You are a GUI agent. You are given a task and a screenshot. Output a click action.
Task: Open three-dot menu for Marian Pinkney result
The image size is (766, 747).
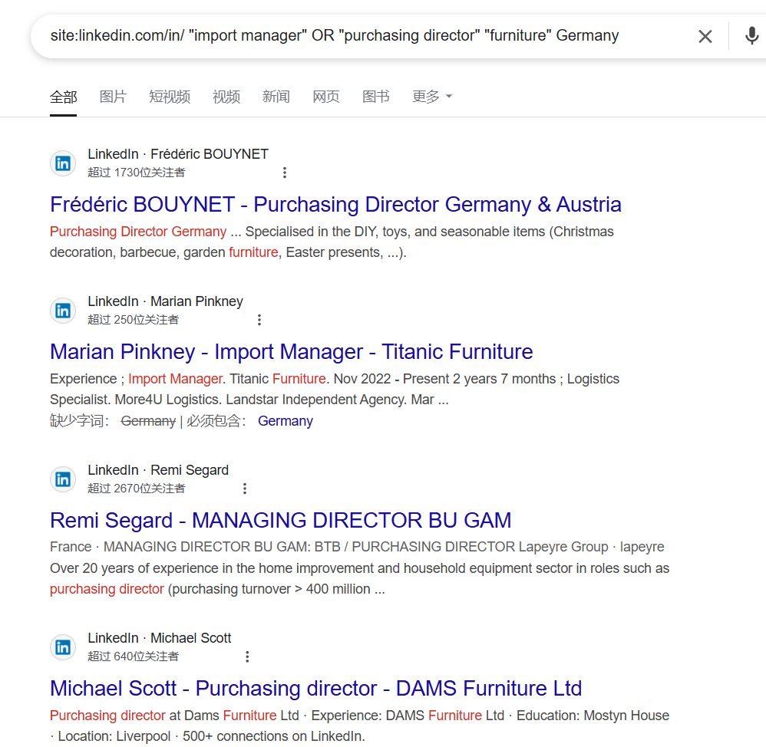click(259, 320)
